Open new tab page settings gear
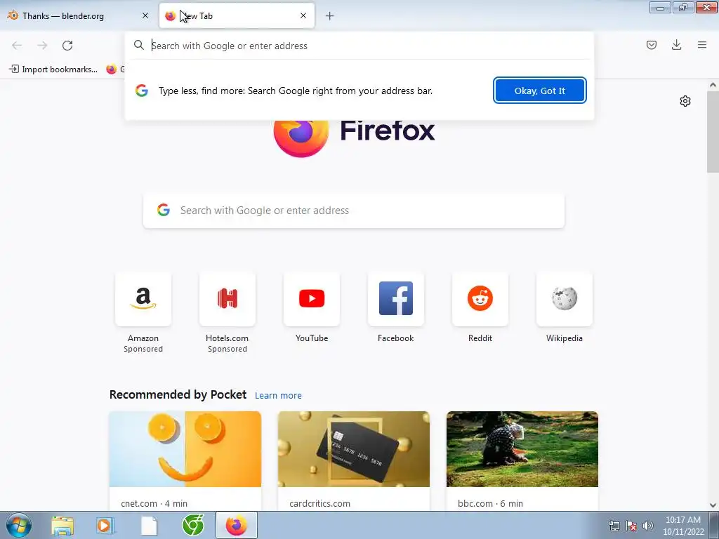 click(x=685, y=101)
